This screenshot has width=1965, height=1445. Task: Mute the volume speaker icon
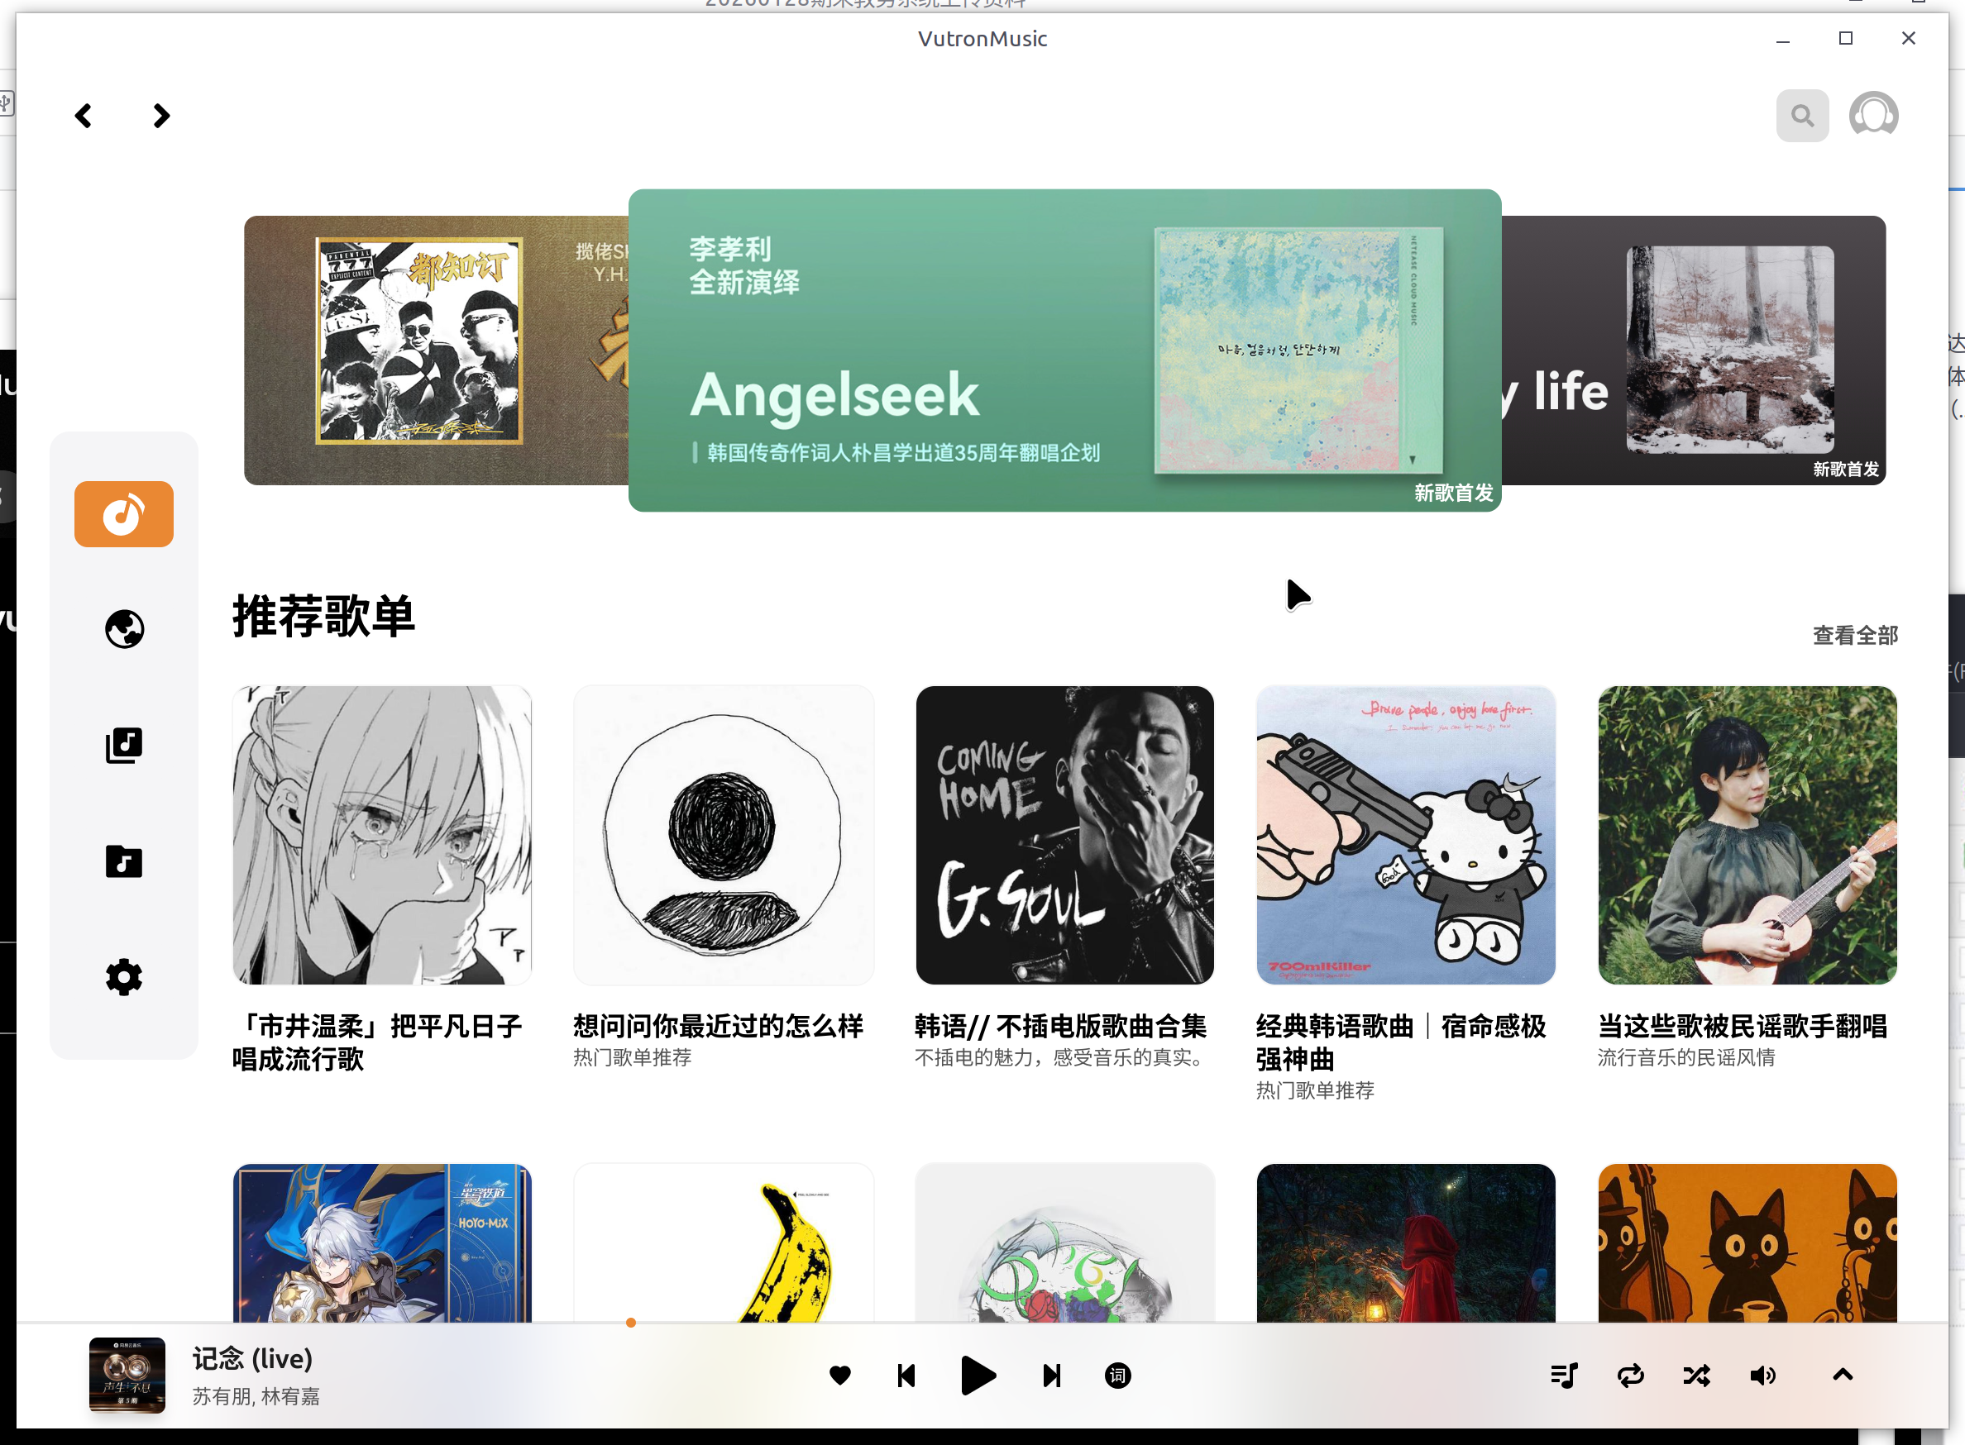tap(1762, 1376)
